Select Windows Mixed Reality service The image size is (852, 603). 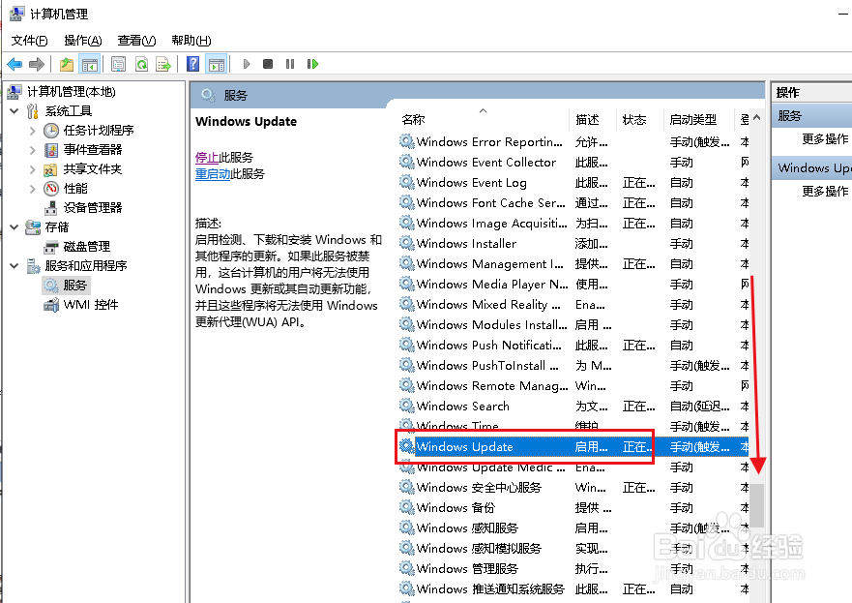pos(573,305)
